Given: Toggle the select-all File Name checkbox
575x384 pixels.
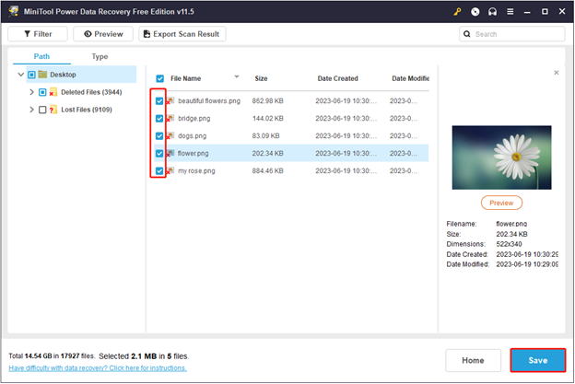Looking at the screenshot, I should [x=160, y=78].
